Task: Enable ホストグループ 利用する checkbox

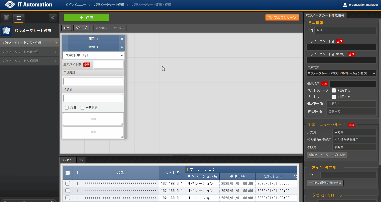Action: coord(334,90)
